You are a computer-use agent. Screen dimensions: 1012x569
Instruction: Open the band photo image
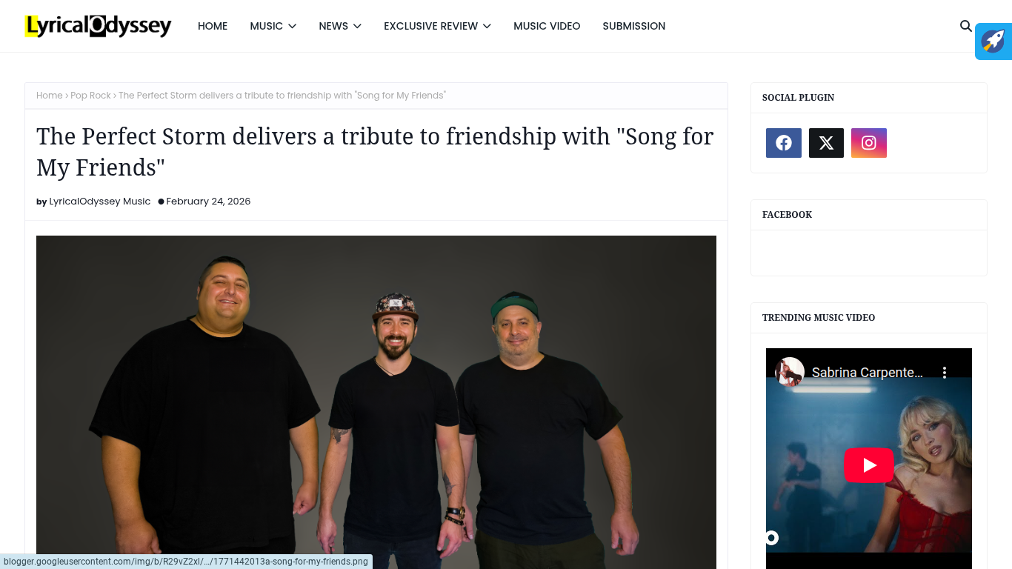376,402
